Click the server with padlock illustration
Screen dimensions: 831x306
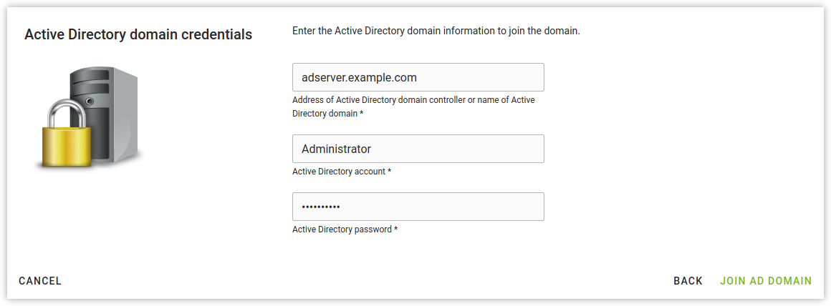[x=88, y=117]
